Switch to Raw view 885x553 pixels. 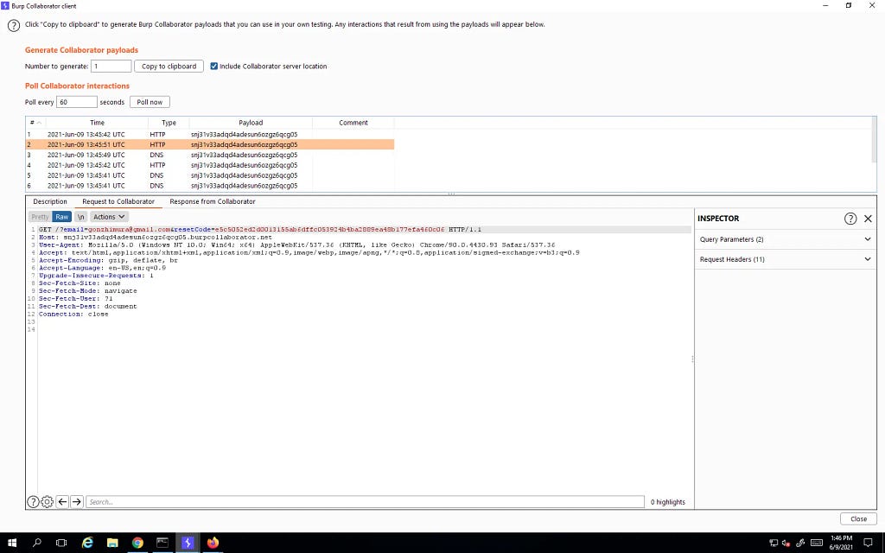(x=62, y=217)
